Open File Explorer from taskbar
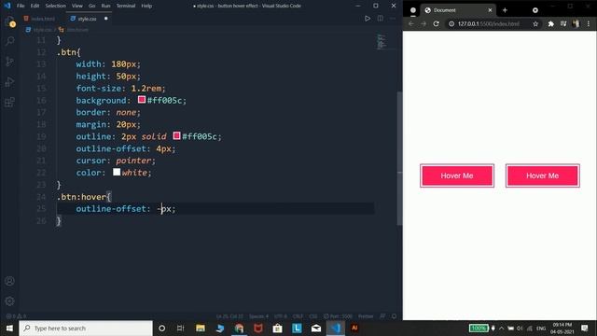This screenshot has width=597, height=336. point(201,328)
